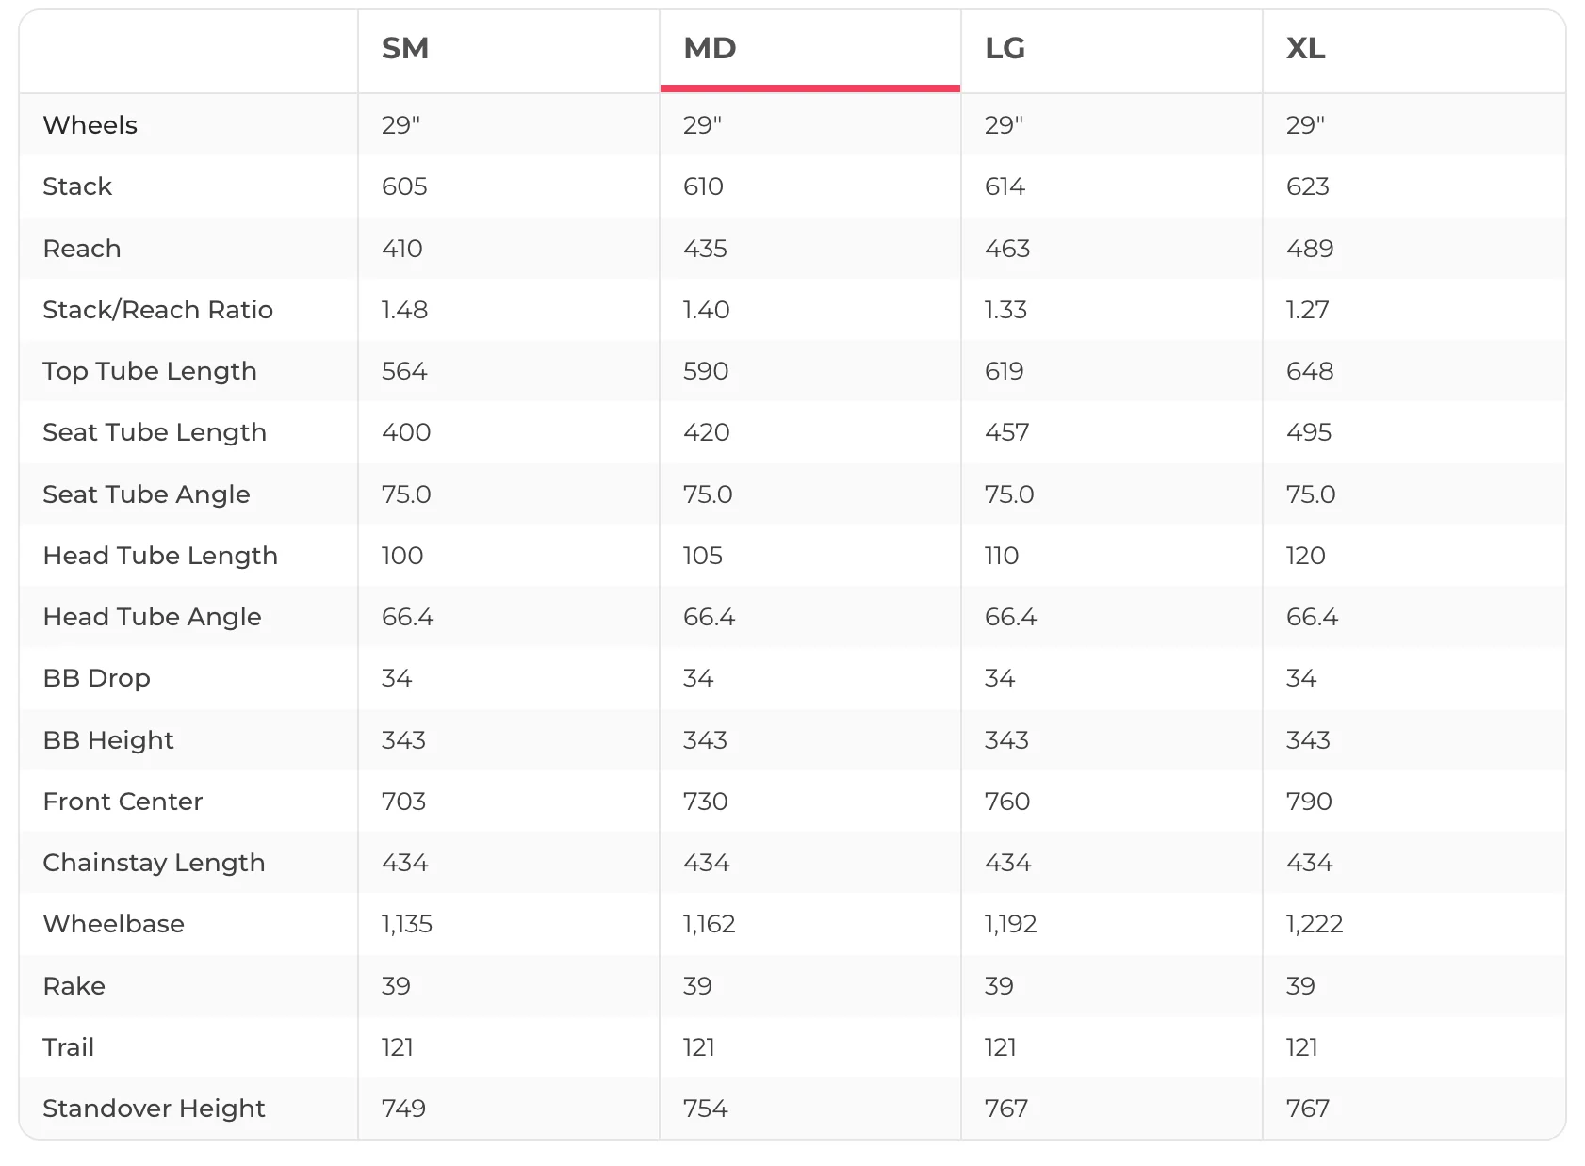Click the BB Drop row label

pos(97,678)
